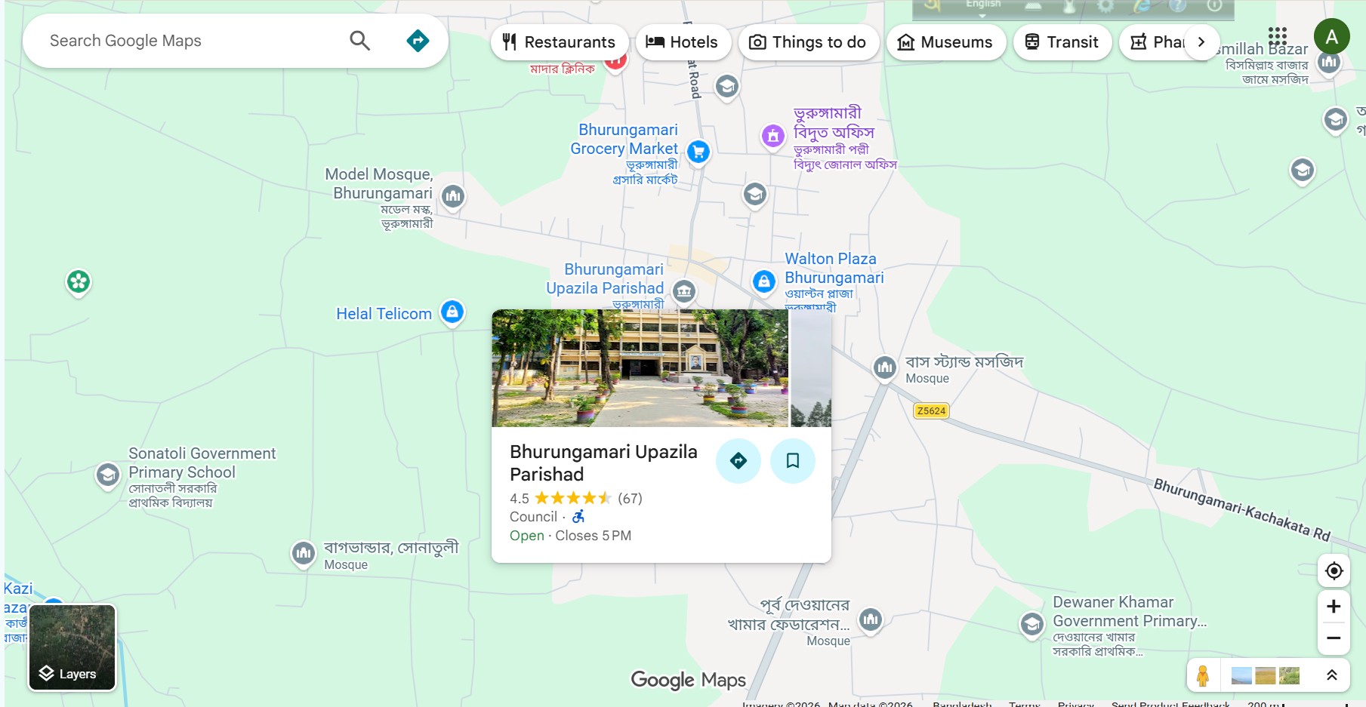
Task: Save Bhurungamari Upazila Parishad with bookmark button
Action: pos(793,460)
